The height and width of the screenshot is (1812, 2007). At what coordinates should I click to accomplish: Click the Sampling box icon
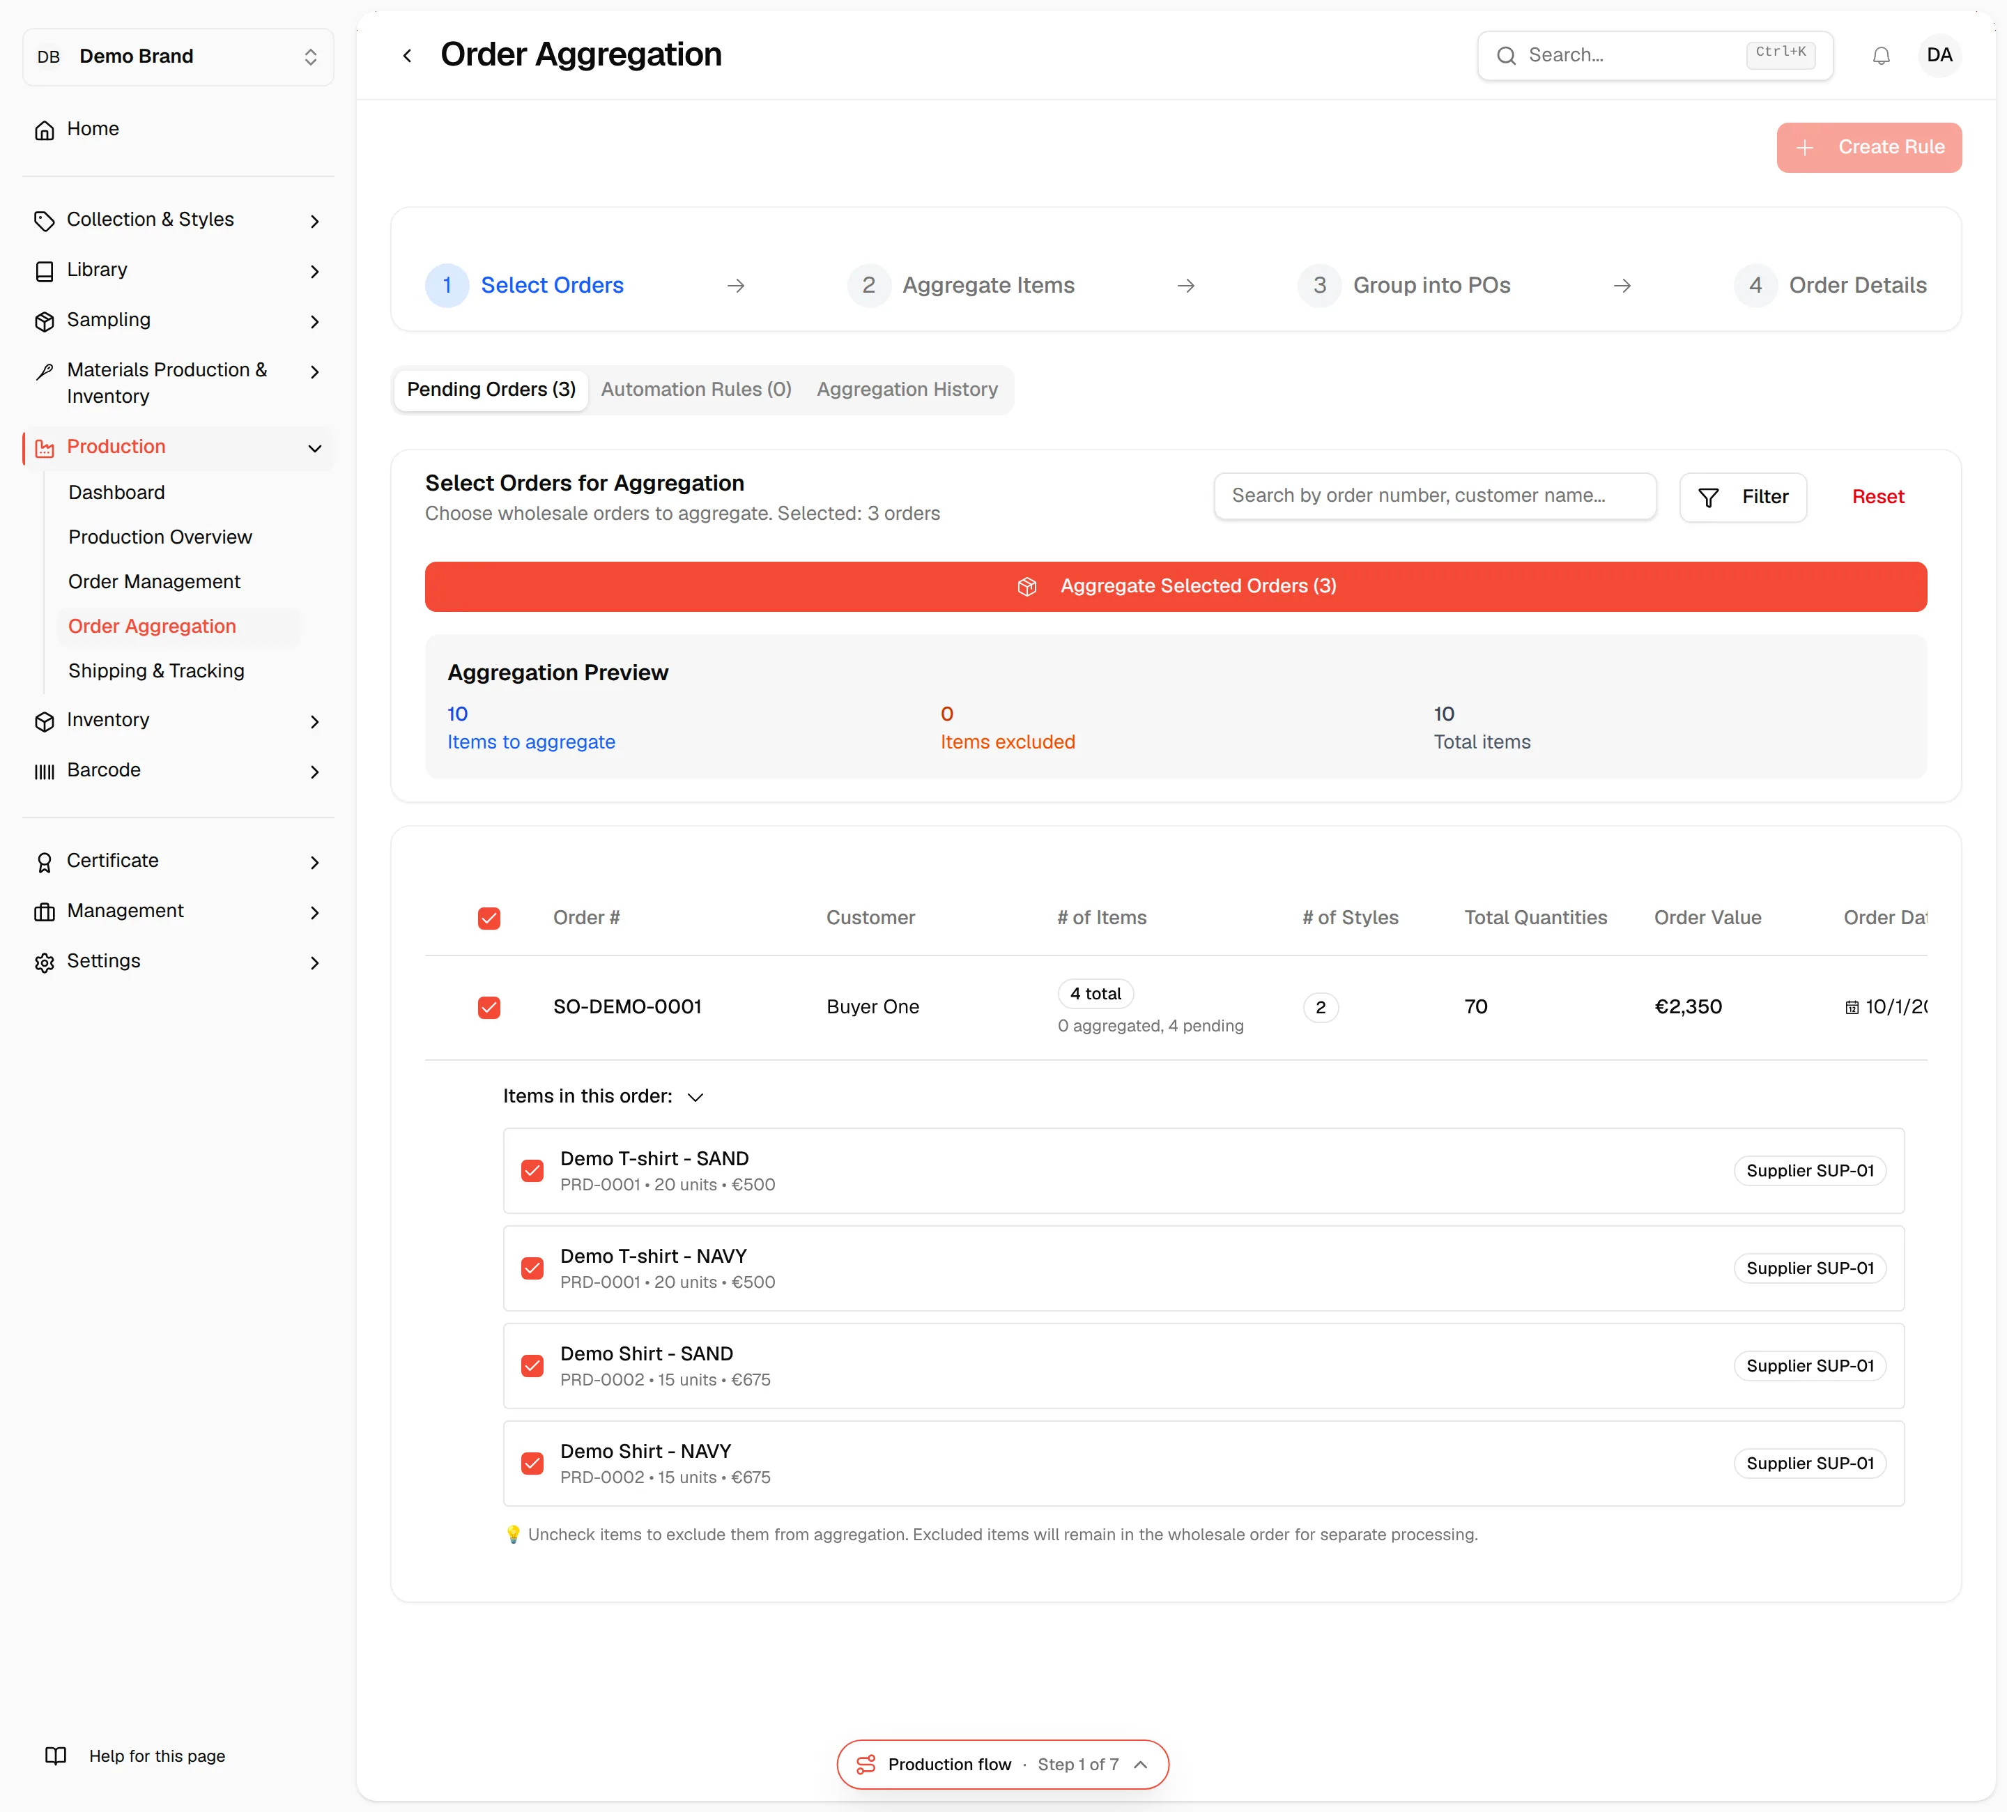tap(45, 321)
